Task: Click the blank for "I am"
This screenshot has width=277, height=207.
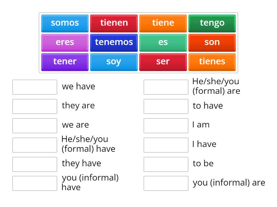Action: [x=166, y=125]
